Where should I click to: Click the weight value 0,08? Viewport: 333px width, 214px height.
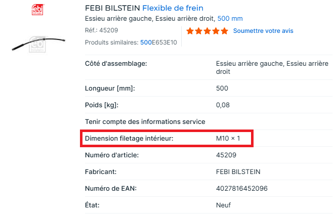[223, 105]
